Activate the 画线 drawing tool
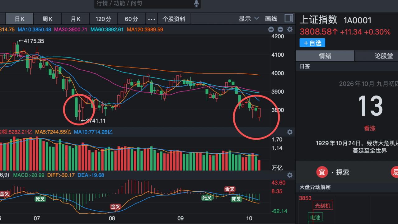Image resolution: width=398 pixels, height=224 pixels. click(271, 19)
